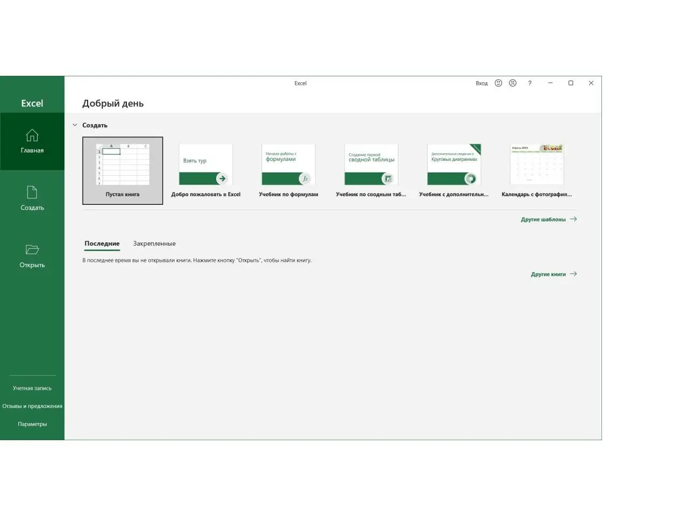Screen dimensions: 688x516
Task: Click the Добрый день greeting heading
Action: (x=113, y=104)
